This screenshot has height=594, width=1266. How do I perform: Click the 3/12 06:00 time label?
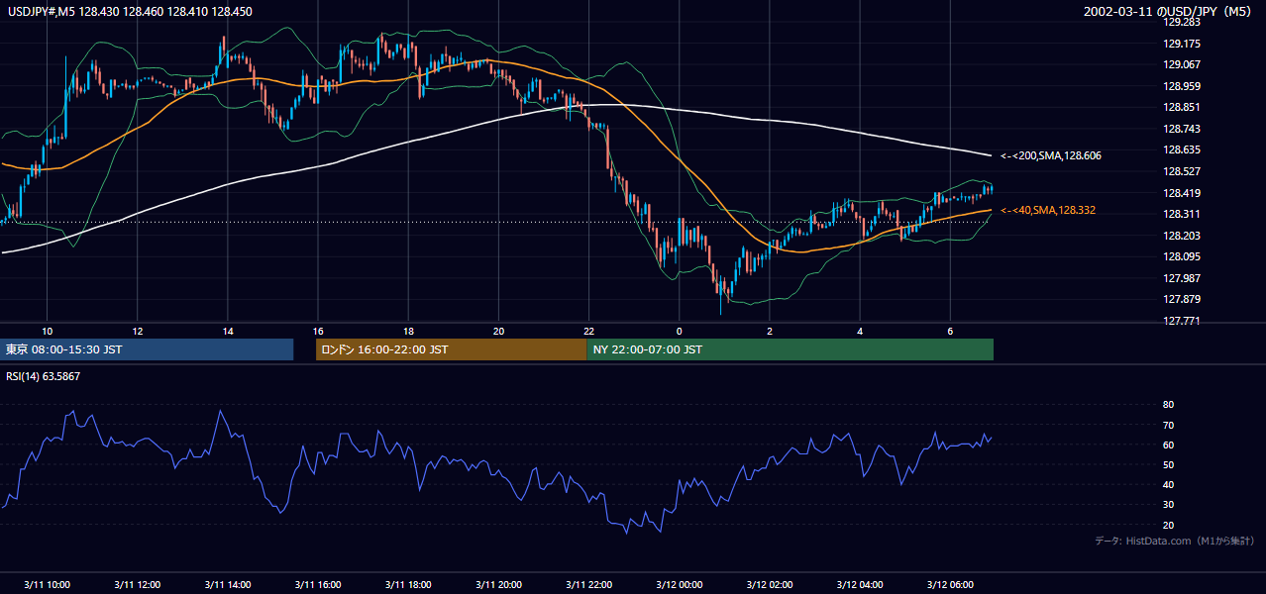(x=950, y=584)
